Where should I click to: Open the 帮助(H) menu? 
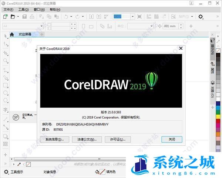(x=55, y=10)
